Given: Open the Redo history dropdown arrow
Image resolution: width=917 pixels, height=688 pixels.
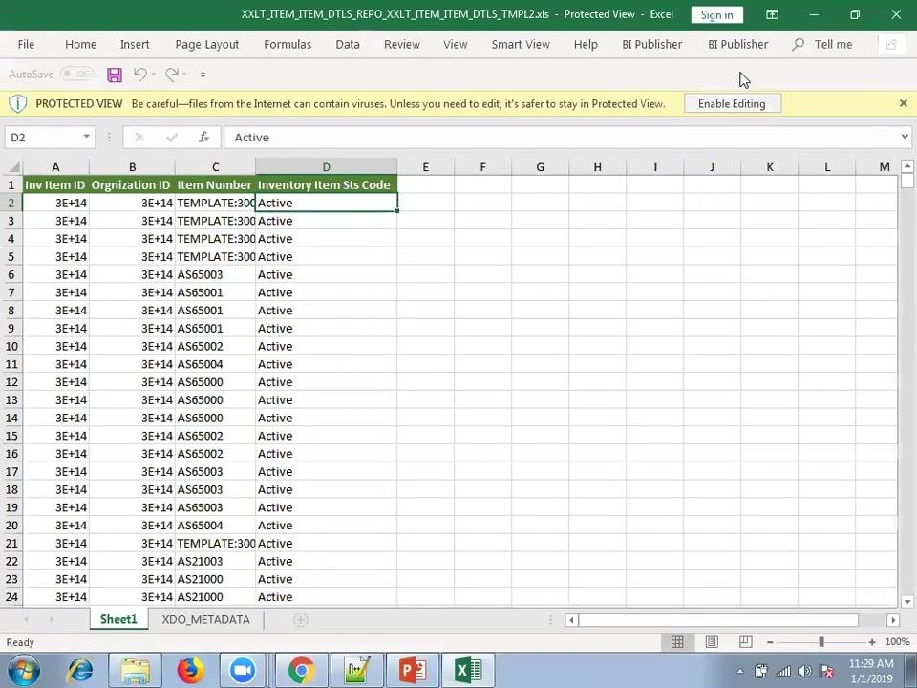Looking at the screenshot, I should pyautogui.click(x=184, y=75).
